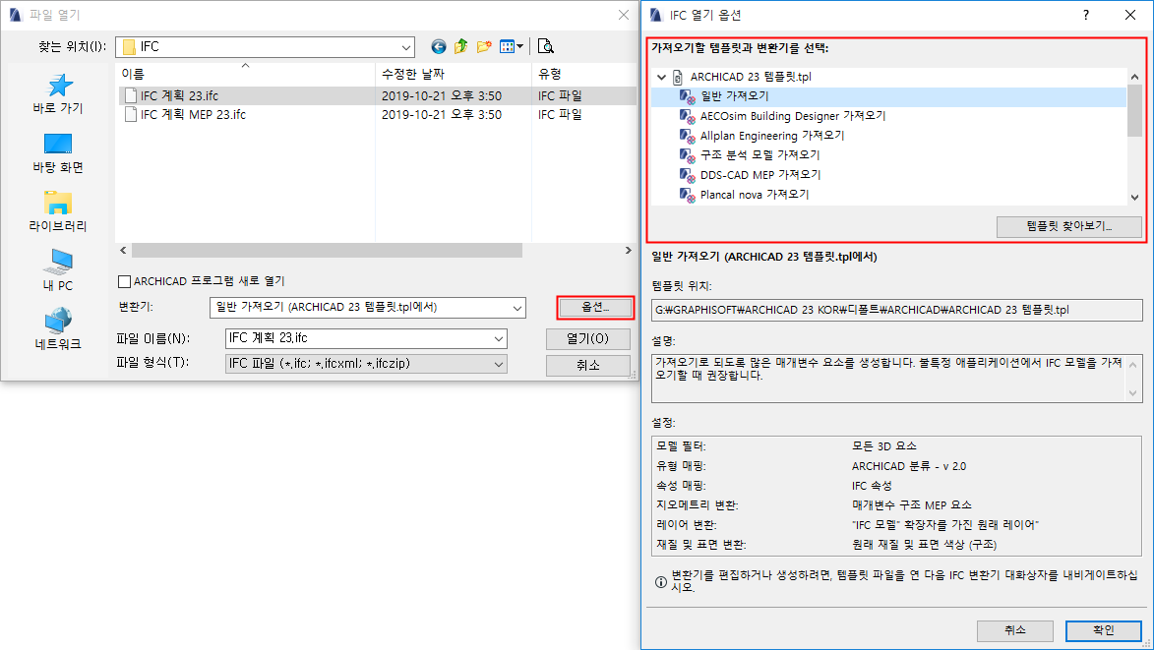This screenshot has height=650, width=1154.
Task: Open the 바로 가기 quick access shortcut
Action: tap(58, 94)
